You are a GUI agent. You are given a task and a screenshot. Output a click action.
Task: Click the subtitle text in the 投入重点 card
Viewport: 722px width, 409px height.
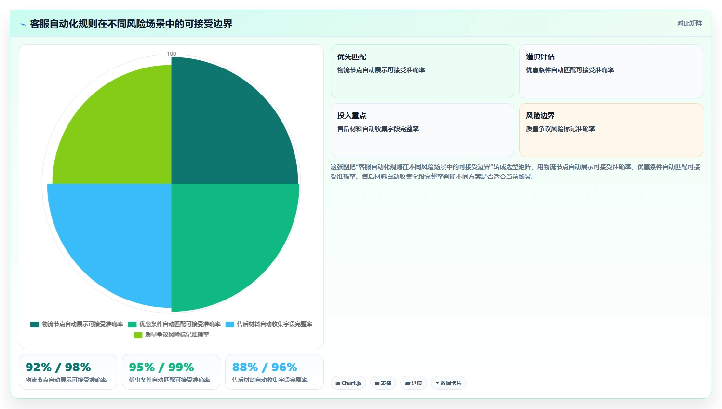tap(378, 129)
